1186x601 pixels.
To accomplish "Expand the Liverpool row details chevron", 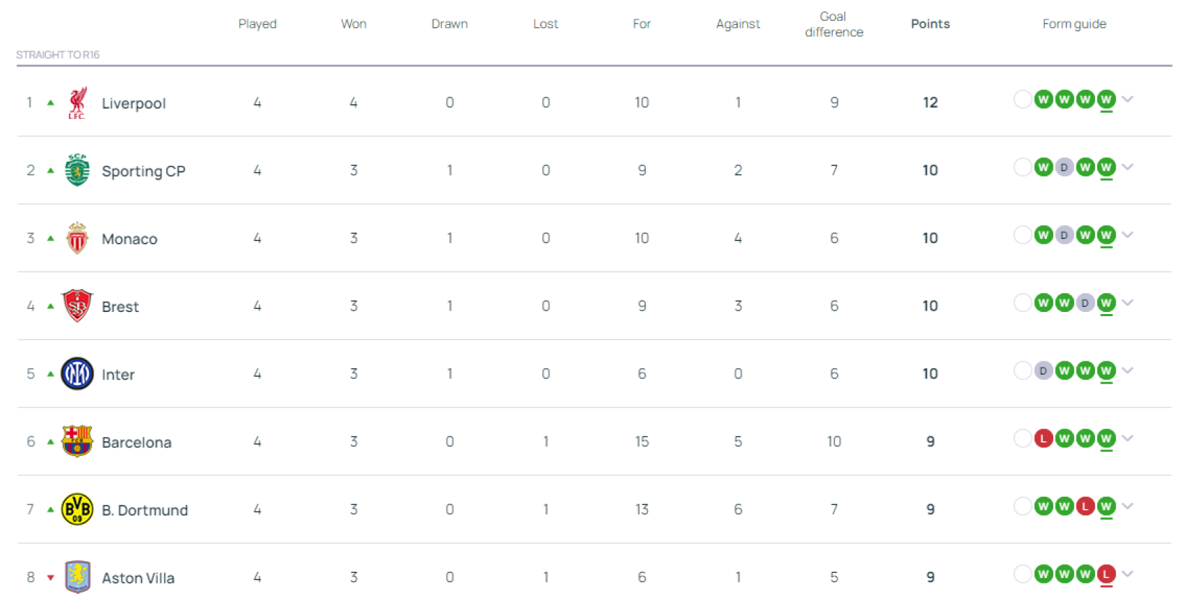I will point(1128,99).
